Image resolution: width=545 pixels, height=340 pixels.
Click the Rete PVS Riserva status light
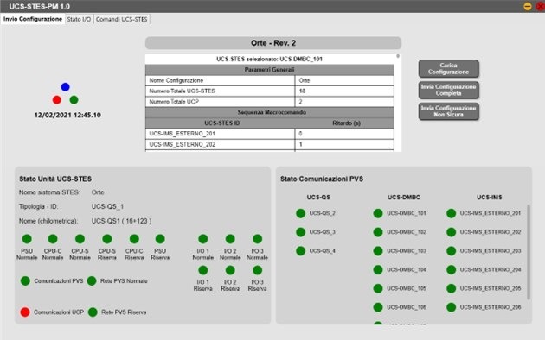[x=93, y=312]
